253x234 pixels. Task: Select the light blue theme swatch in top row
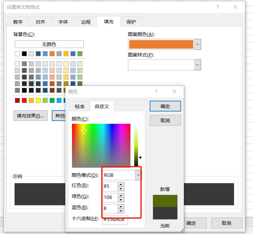coord(45,54)
